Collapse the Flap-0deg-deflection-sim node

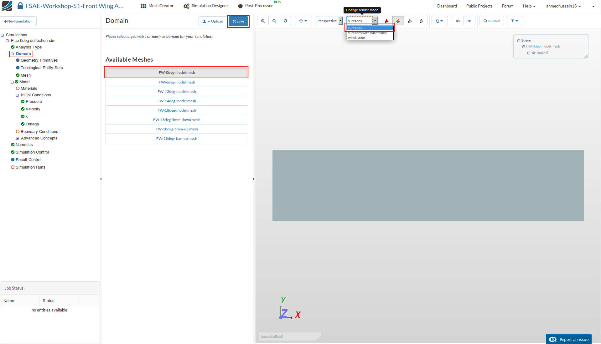click(x=8, y=41)
